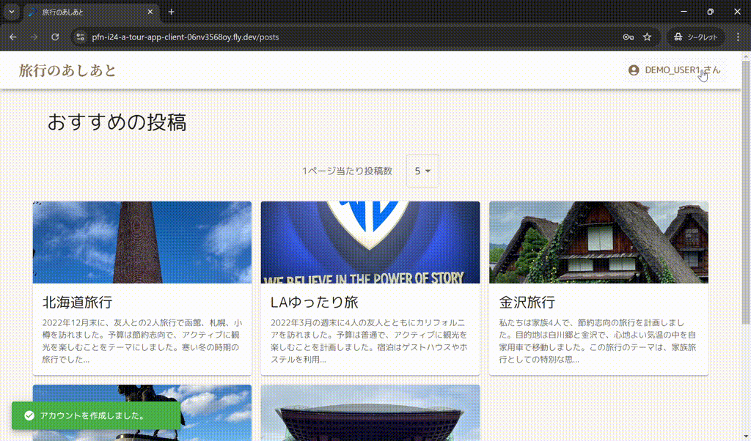Open a new tab with the plus button

[171, 12]
